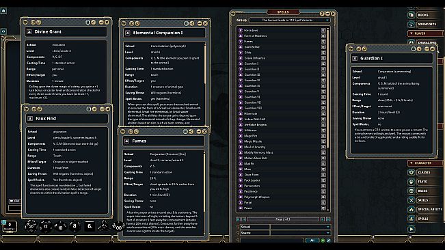Click the Modifier box
This screenshot has width=445, height=250.
10,227
